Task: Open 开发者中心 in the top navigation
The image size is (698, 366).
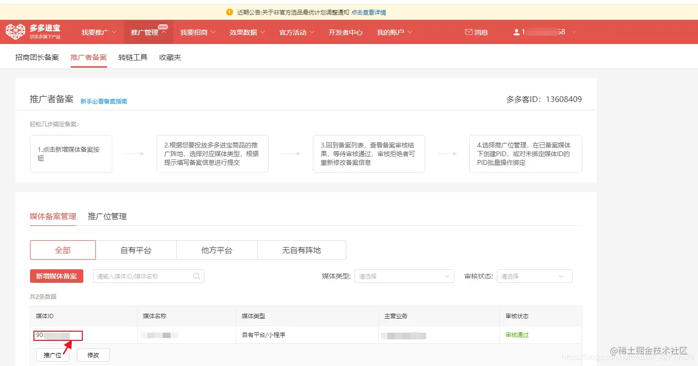Action: [345, 32]
